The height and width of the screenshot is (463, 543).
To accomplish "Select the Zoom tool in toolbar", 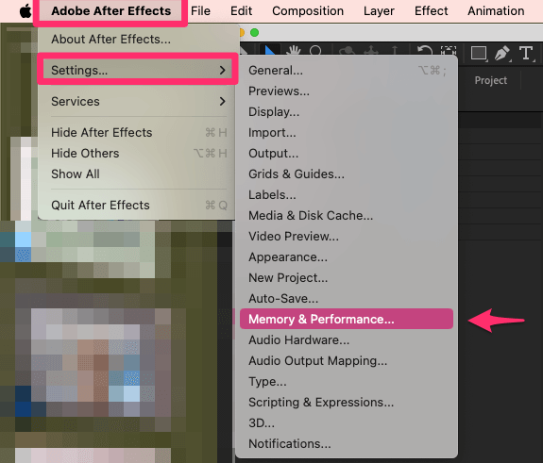I will pos(315,51).
